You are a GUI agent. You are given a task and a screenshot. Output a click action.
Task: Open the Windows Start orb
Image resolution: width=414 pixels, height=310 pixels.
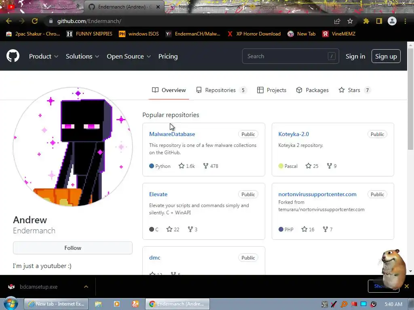point(11,304)
